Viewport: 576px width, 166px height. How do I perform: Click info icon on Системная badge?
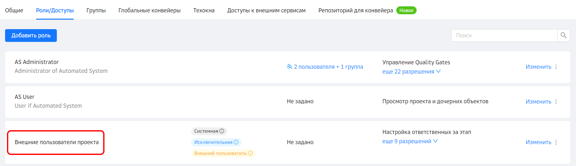coord(222,131)
